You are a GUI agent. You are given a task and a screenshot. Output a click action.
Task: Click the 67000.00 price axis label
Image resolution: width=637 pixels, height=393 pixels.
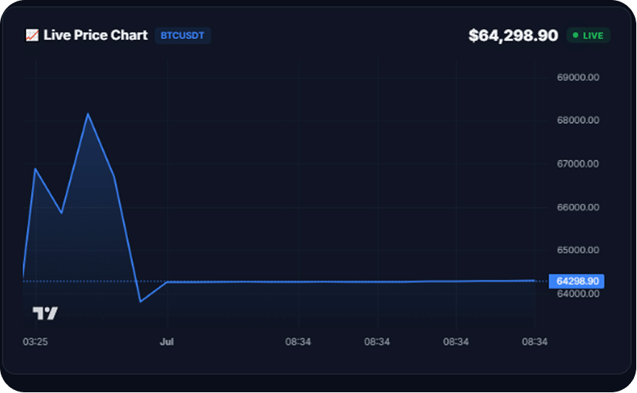578,164
